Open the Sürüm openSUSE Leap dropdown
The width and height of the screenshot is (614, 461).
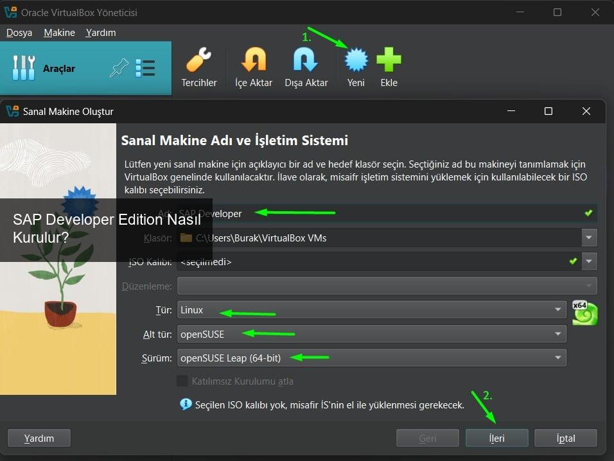[371, 358]
